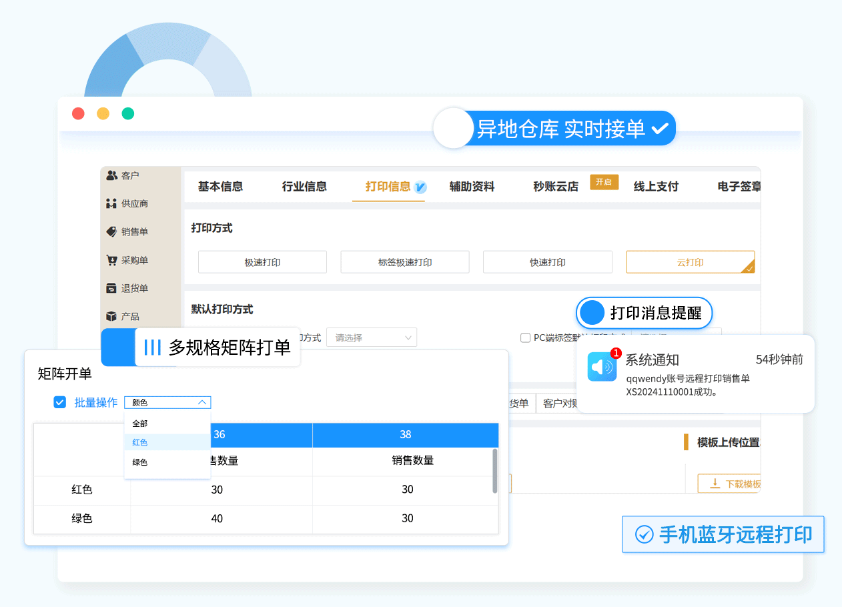842x607 pixels.
Task: Choose 红色 from the color dropdown list
Action: (141, 442)
